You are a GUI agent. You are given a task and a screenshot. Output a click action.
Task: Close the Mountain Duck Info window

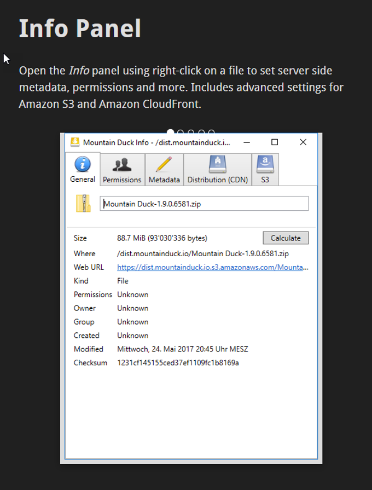(x=303, y=142)
